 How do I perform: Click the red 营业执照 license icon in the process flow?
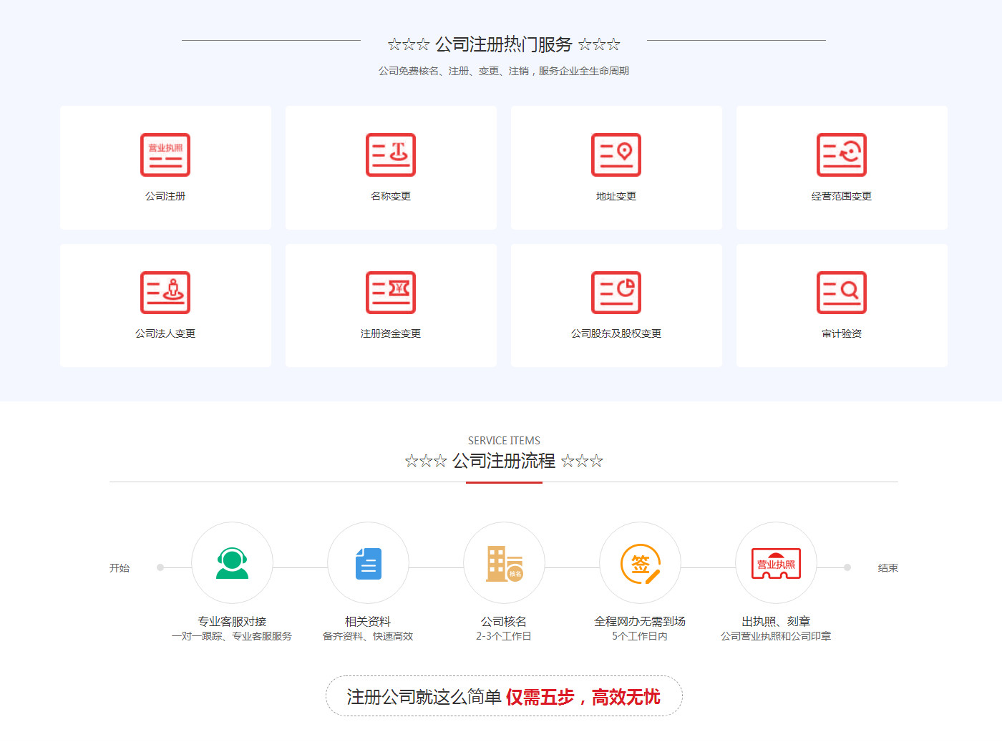(776, 564)
